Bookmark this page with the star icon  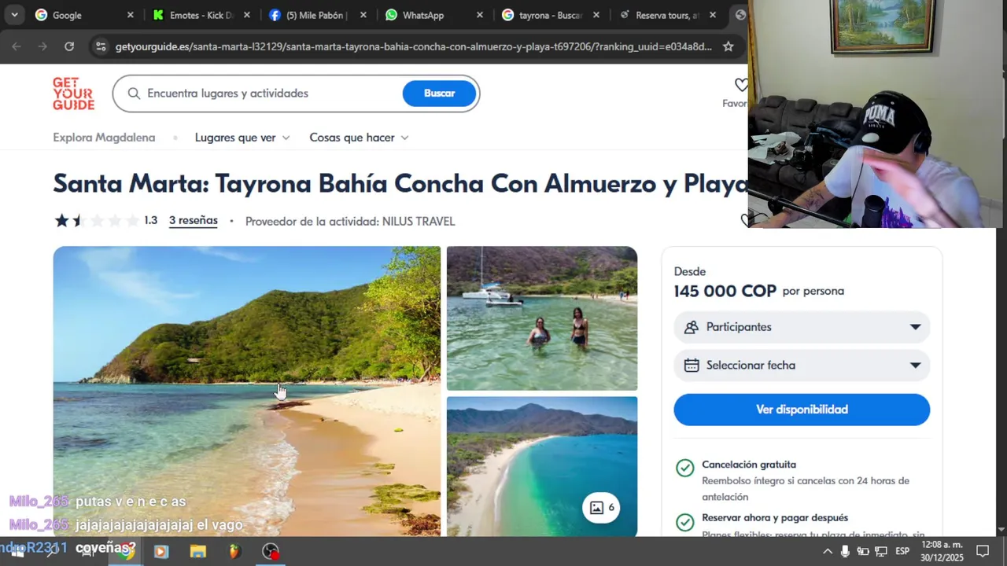(729, 46)
